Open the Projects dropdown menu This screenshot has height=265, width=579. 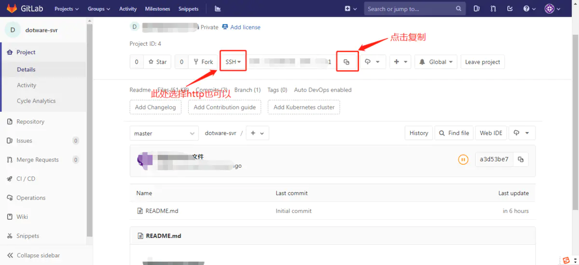tap(67, 9)
